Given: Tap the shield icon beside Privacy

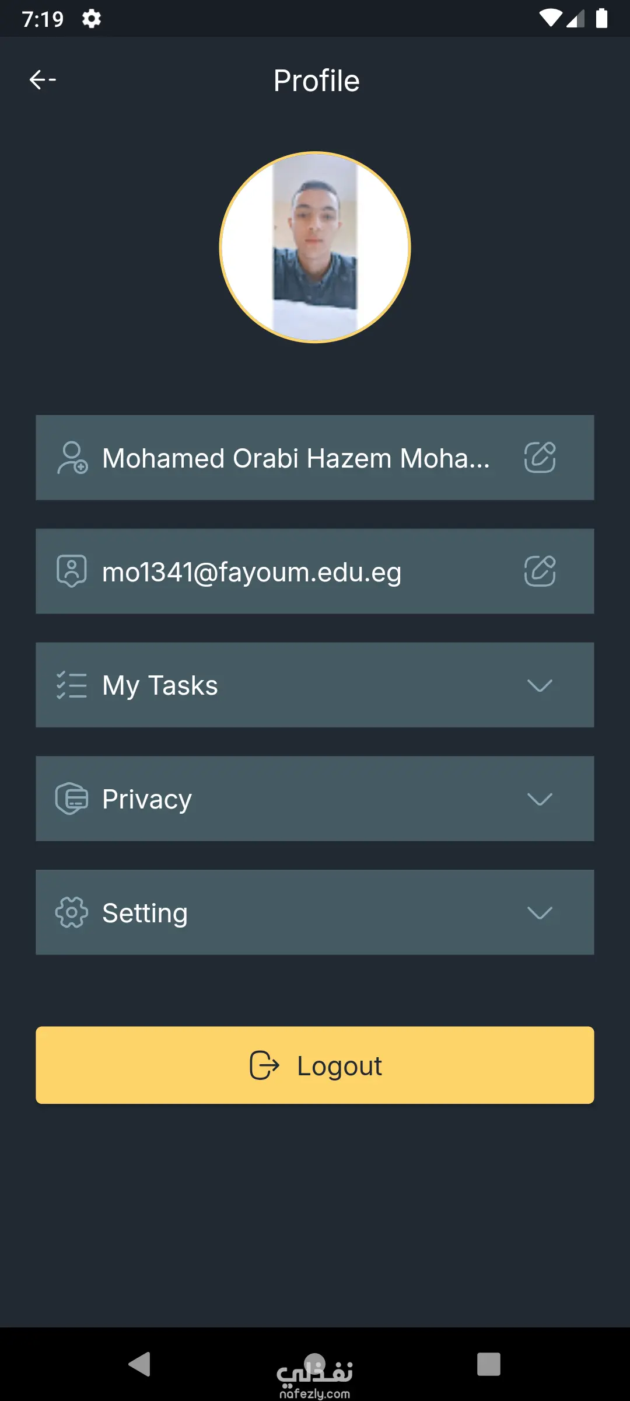Looking at the screenshot, I should (x=72, y=799).
